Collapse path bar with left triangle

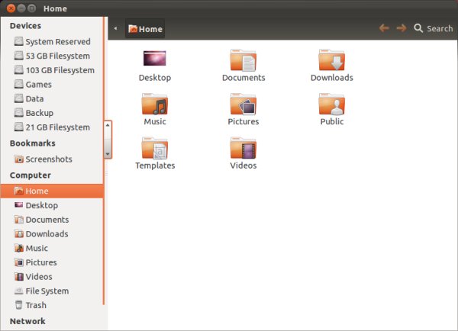(x=116, y=28)
